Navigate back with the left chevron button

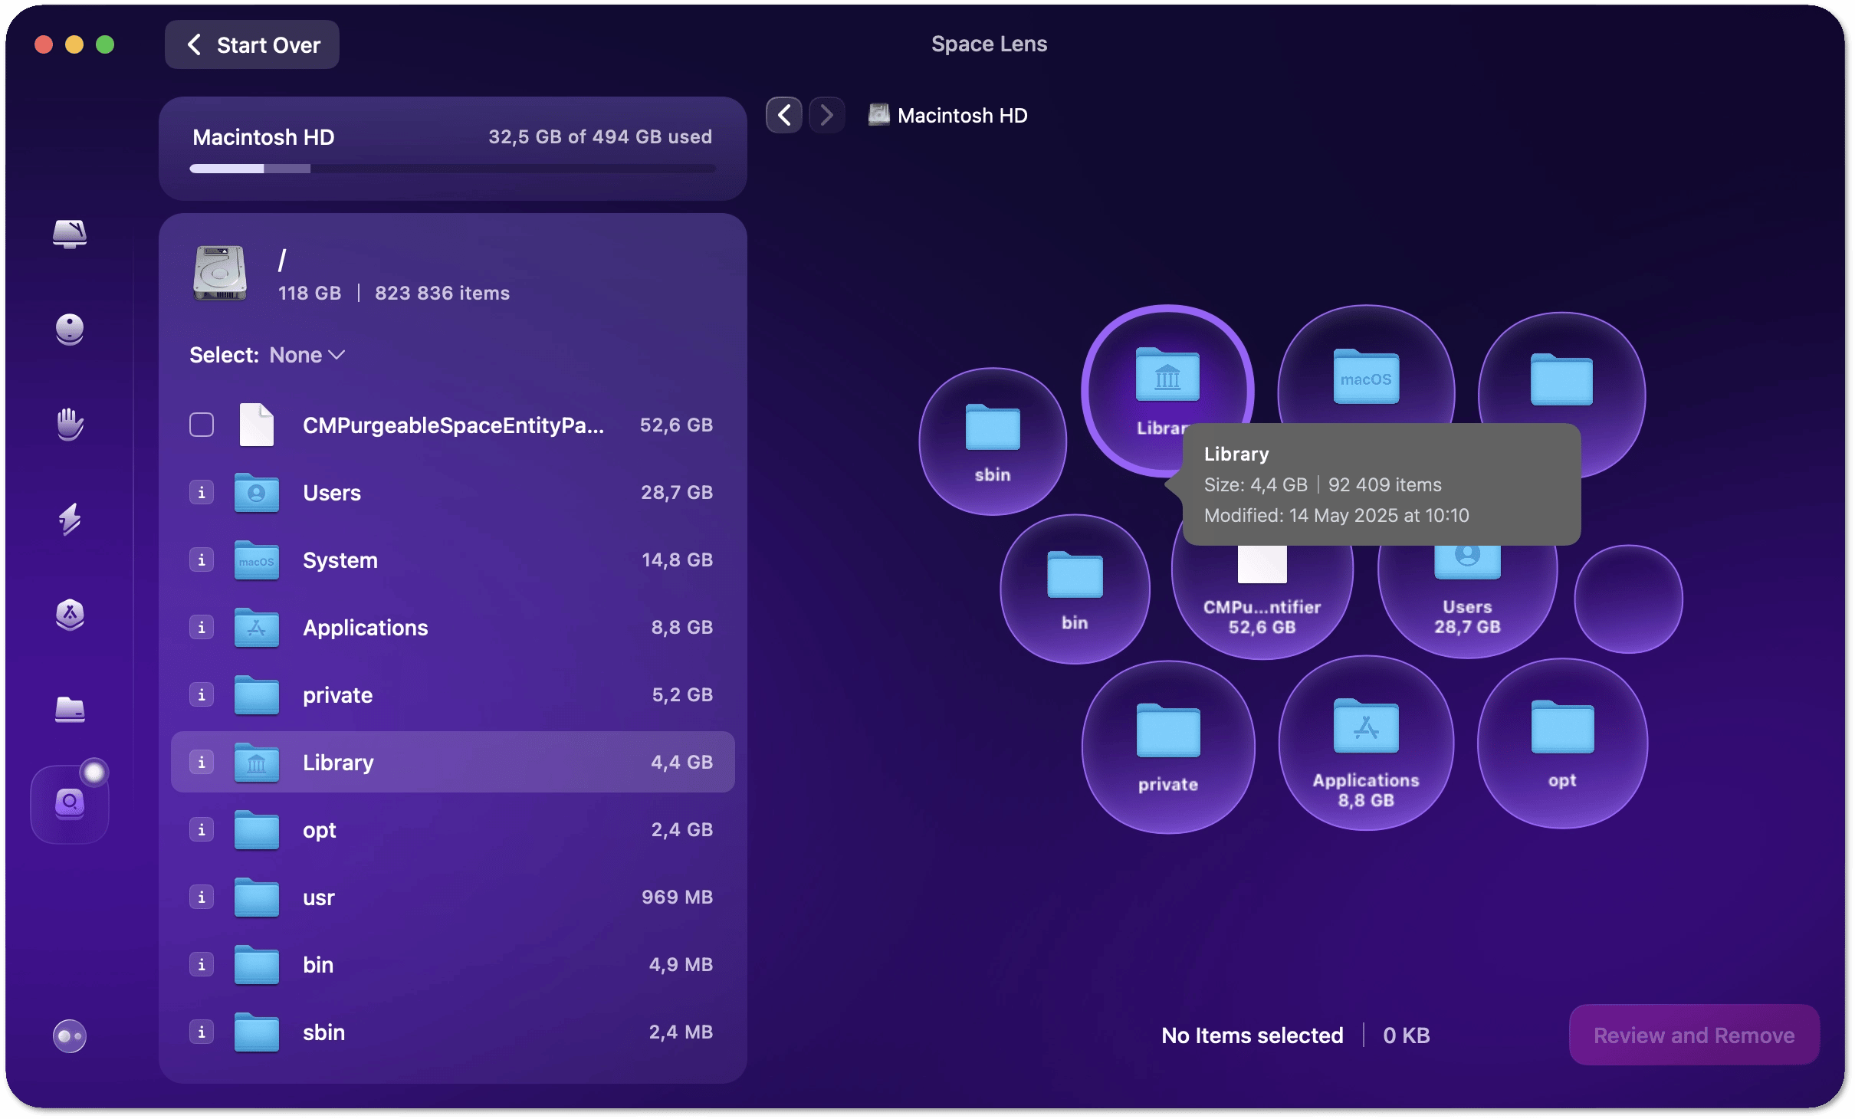783,115
